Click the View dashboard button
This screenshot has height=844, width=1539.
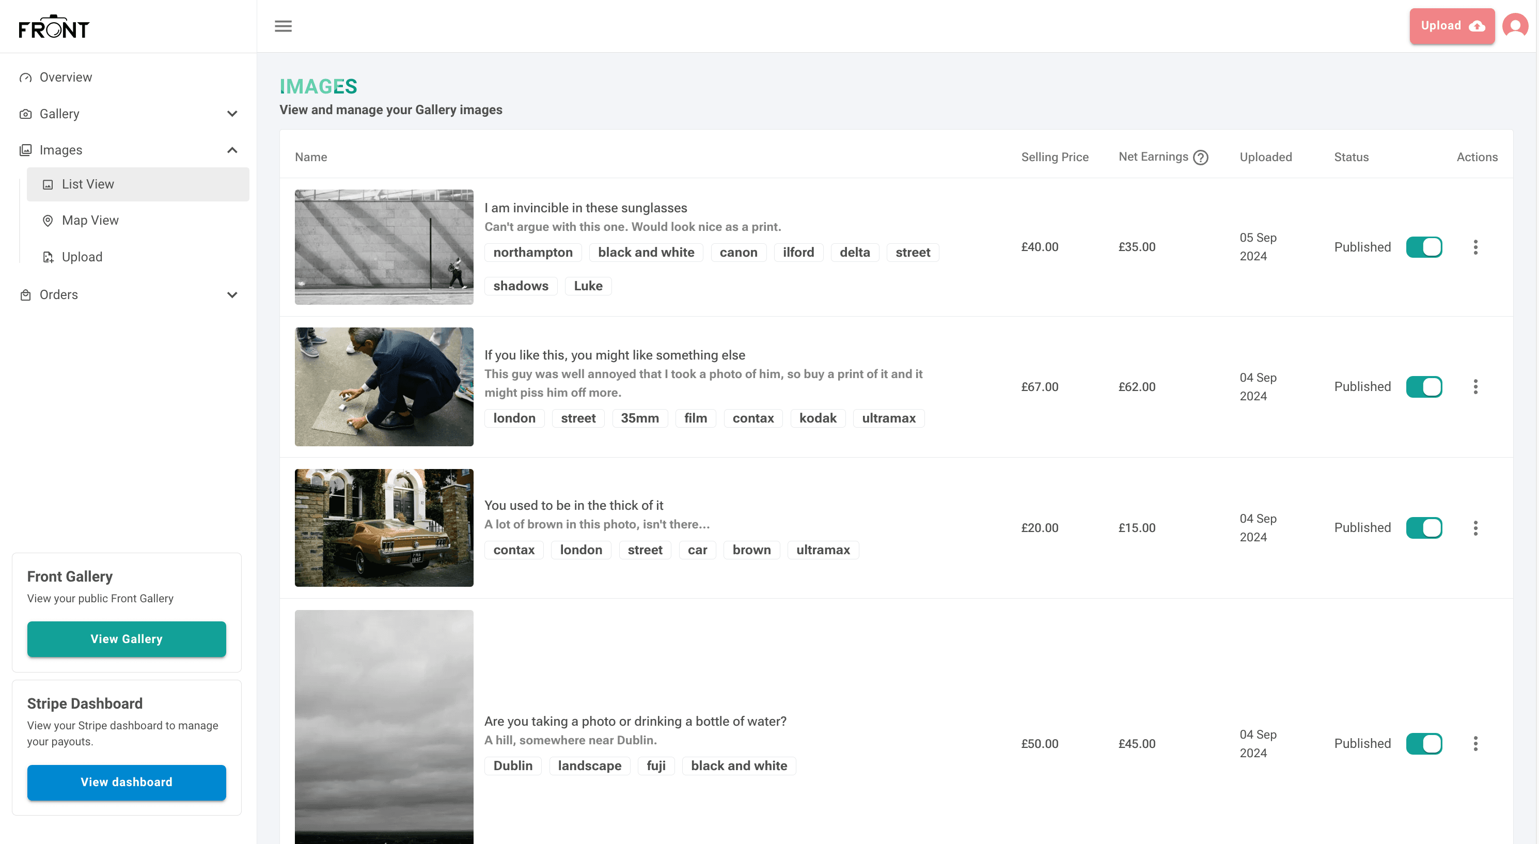127,783
